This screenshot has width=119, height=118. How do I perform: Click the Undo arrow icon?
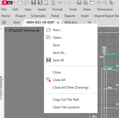pos(60,2)
